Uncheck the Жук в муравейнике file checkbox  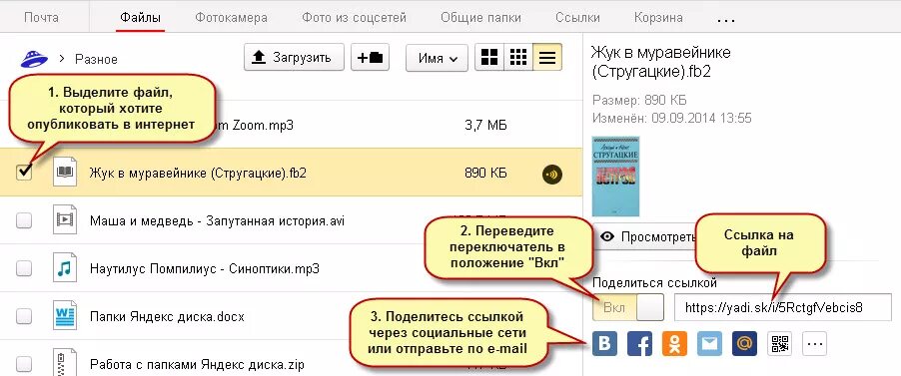[24, 173]
